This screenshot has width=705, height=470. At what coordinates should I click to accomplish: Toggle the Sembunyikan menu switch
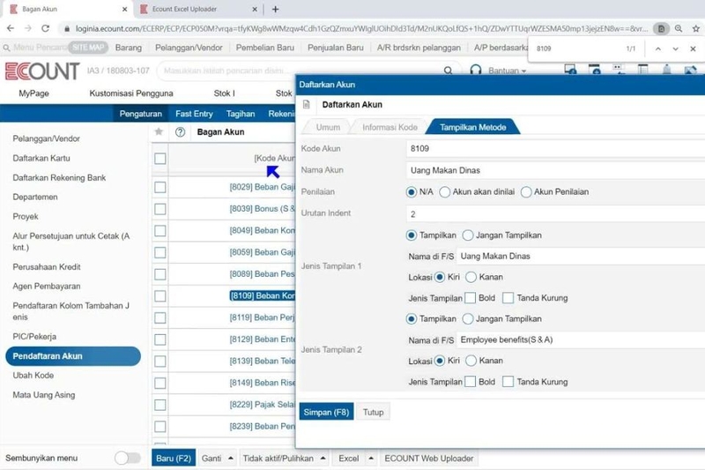pyautogui.click(x=128, y=458)
